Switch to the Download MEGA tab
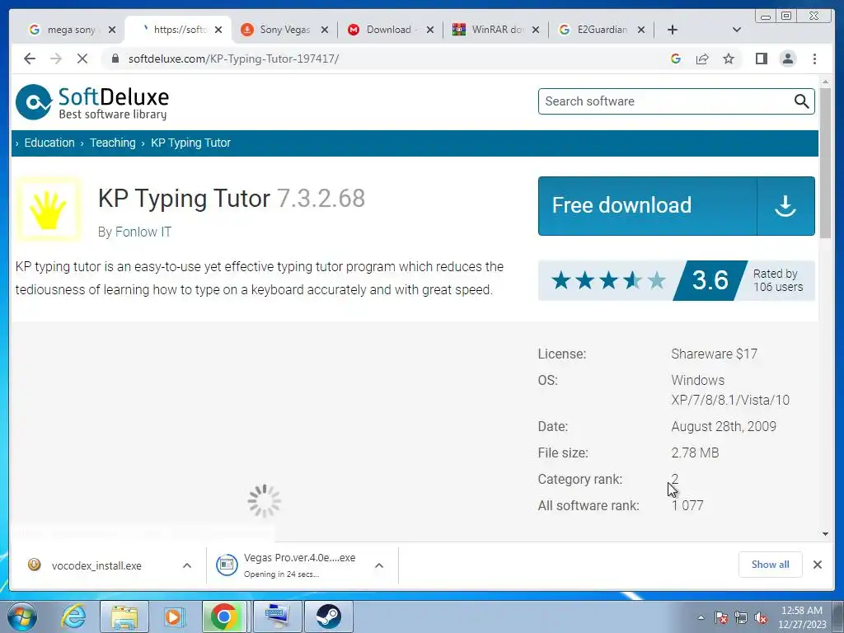 pos(392,30)
